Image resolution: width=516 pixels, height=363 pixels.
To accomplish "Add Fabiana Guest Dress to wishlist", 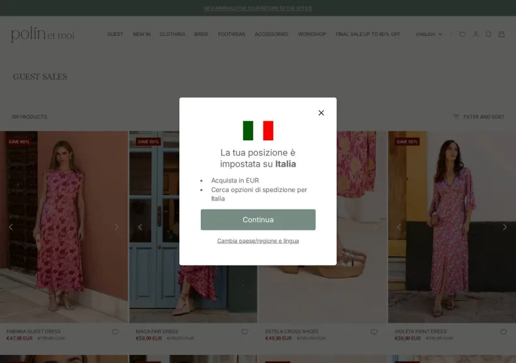I will click(115, 332).
